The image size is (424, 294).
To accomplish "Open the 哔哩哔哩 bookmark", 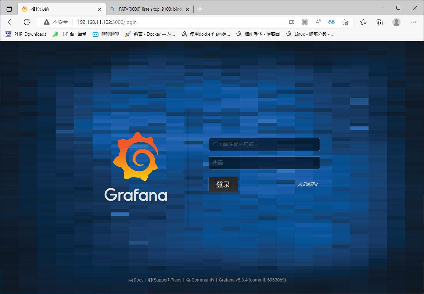I will 106,34.
